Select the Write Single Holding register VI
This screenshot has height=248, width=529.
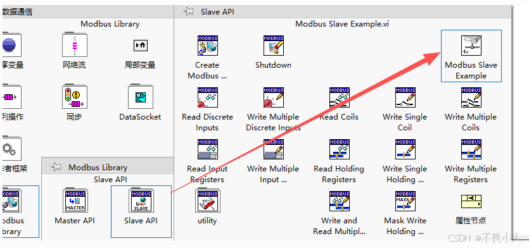(x=405, y=149)
